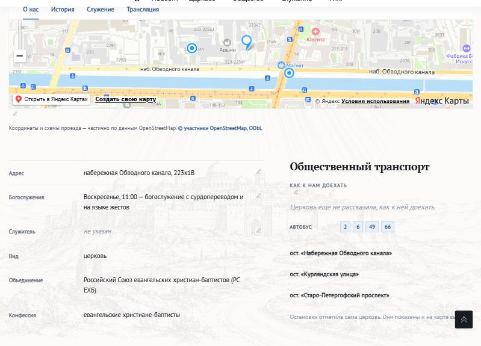Click stop «Набережная Обводного канала»
Screen dimensions: 481x346
tap(341, 253)
